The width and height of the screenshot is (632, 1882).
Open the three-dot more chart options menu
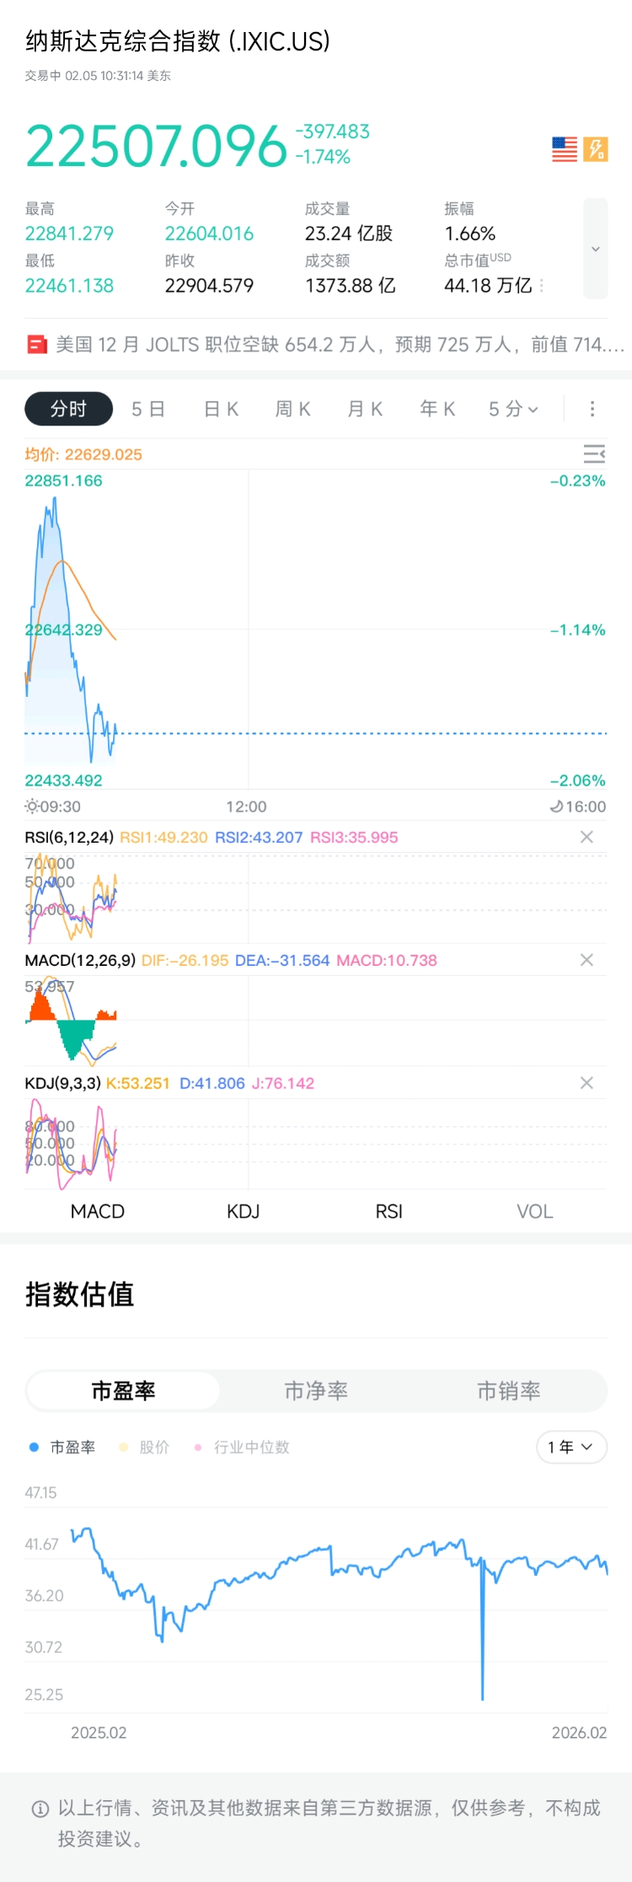(x=592, y=409)
